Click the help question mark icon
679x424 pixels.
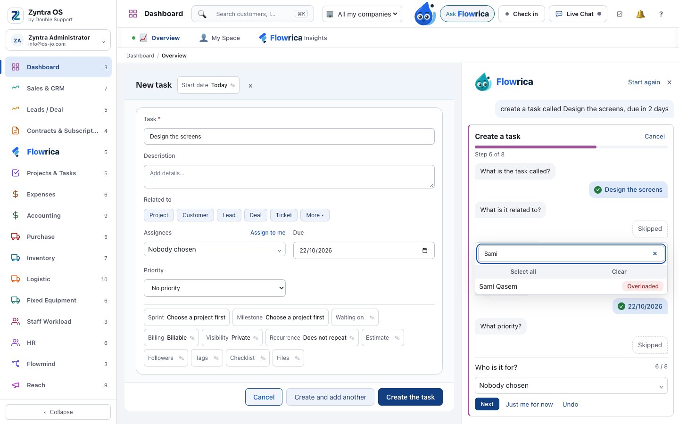(661, 14)
